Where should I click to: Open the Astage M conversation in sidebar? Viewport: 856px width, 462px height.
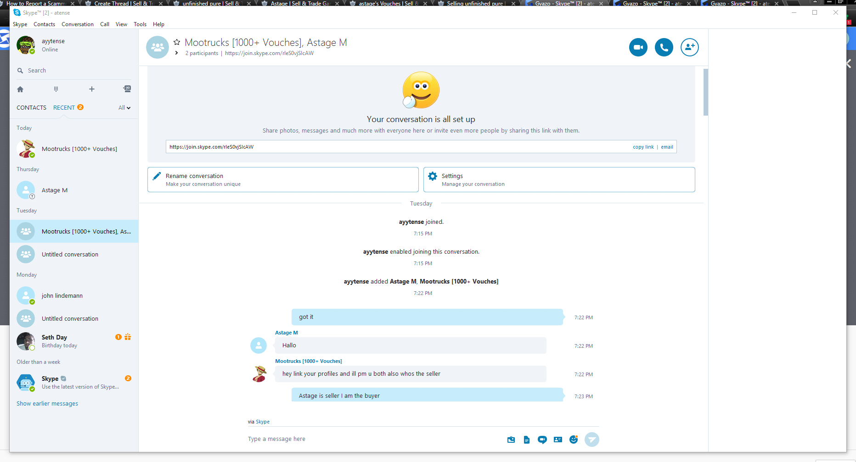pos(74,190)
